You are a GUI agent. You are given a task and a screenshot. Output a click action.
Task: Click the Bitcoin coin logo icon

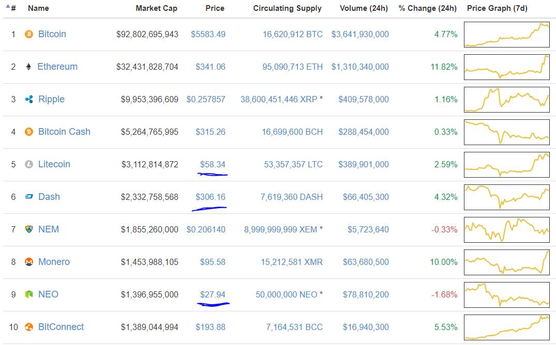click(29, 34)
